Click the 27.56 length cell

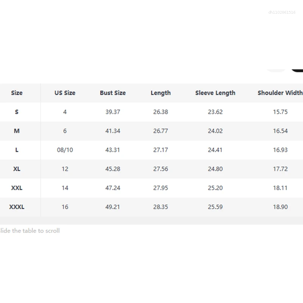pos(161,169)
